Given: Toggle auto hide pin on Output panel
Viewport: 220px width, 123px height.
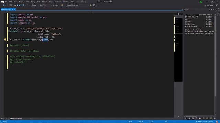Looking at the screenshot, I should pyautogui.click(x=213, y=10).
